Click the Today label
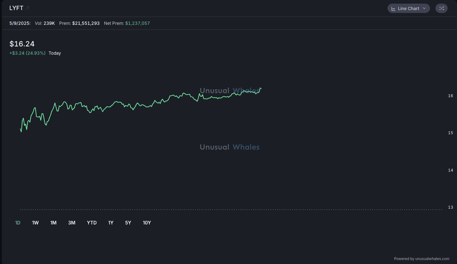The image size is (457, 264). [55, 53]
